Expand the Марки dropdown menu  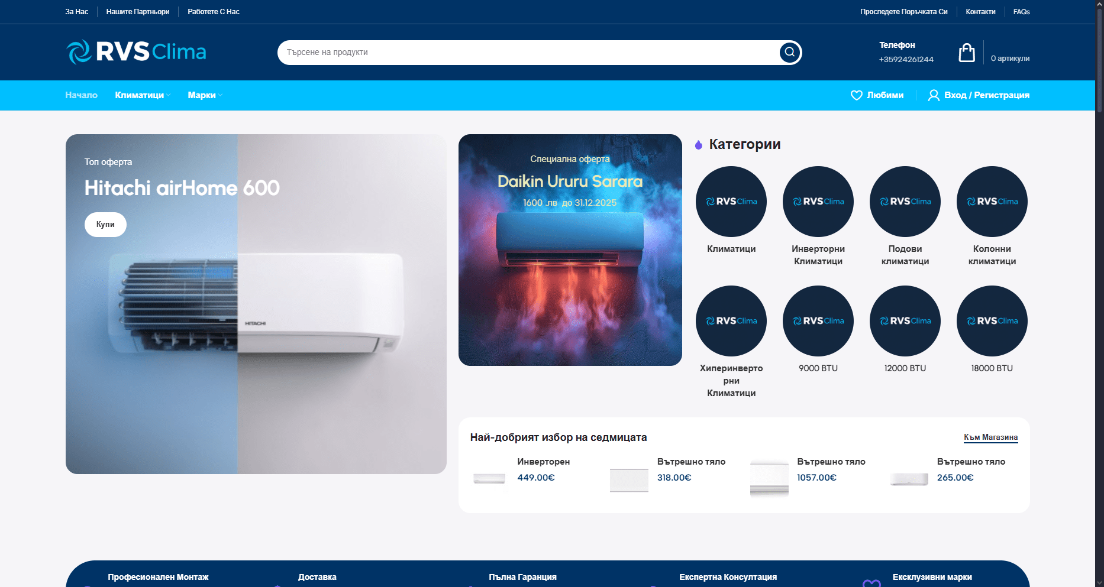pos(204,95)
